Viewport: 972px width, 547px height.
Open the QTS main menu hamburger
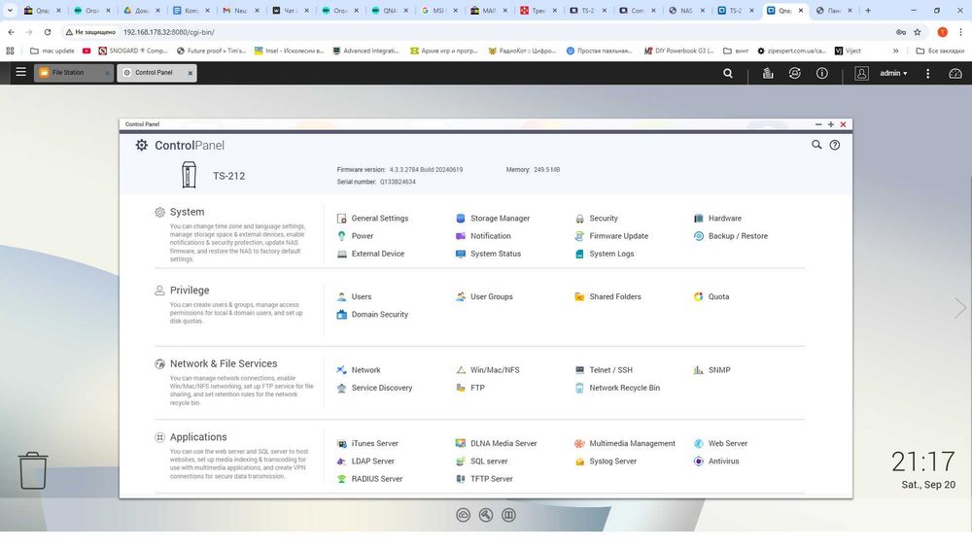tap(20, 73)
